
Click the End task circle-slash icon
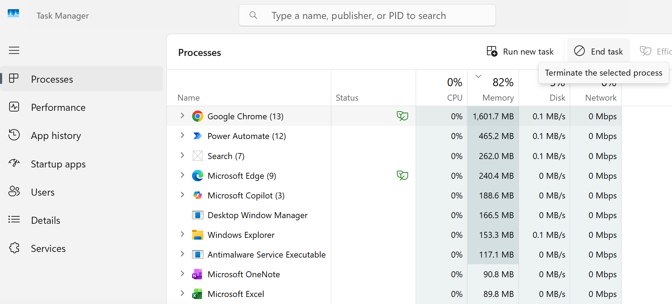[x=579, y=51]
